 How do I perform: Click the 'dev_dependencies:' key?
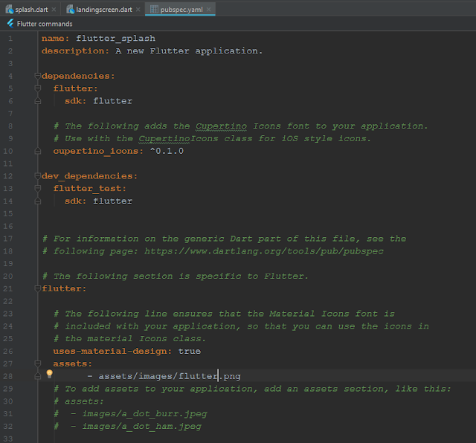click(x=89, y=176)
